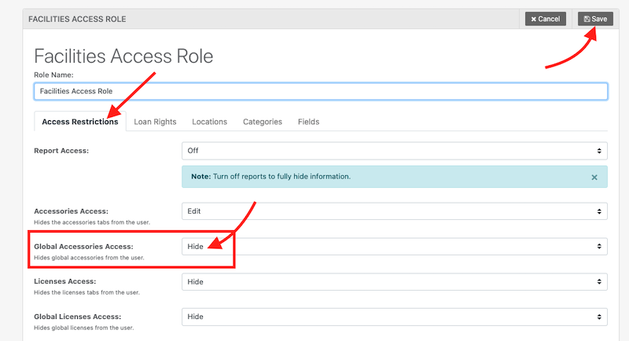Open the Global Licenses Access dropdown
This screenshot has width=629, height=341.
394,316
